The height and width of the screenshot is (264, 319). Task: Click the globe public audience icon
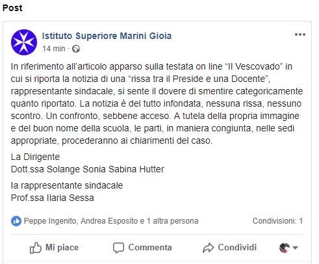coord(76,49)
